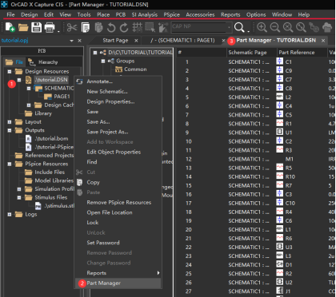Screen dimensions: 336x297
Task: Click the R1 resistor part icon
Action: coord(279,123)
